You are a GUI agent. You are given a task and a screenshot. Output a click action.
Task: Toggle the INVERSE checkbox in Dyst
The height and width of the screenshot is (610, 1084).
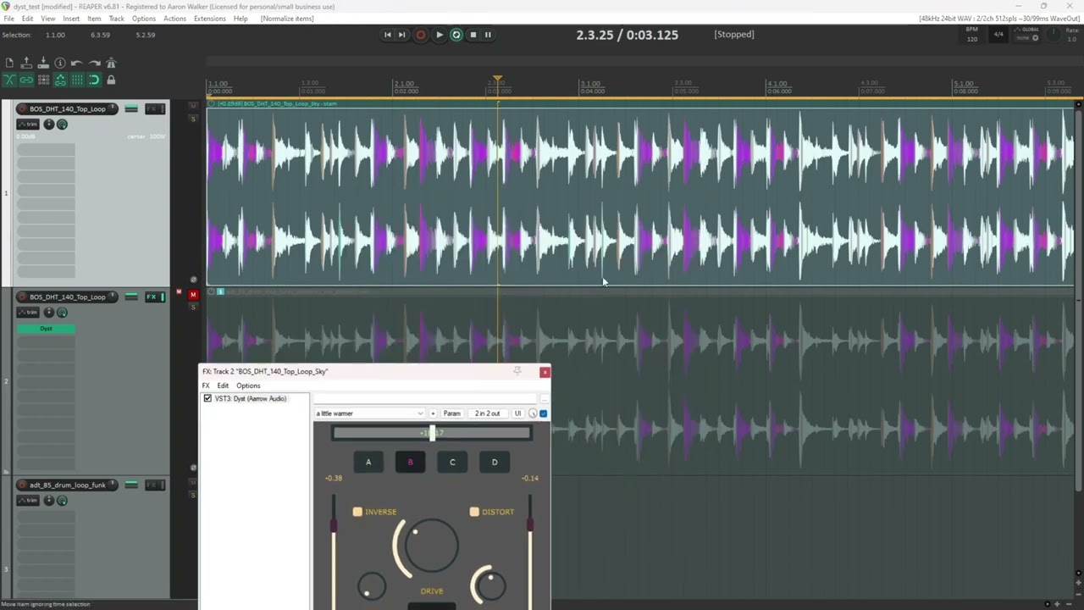click(x=357, y=512)
